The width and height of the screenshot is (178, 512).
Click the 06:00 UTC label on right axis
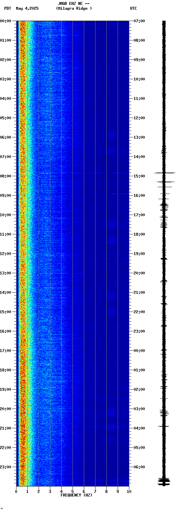point(139,467)
